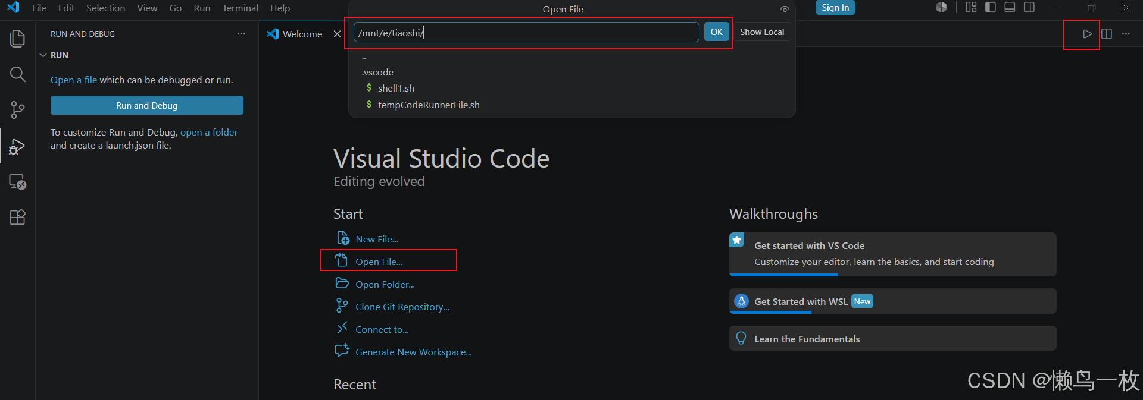Open the Selection menu
1143x400 pixels.
pos(105,8)
